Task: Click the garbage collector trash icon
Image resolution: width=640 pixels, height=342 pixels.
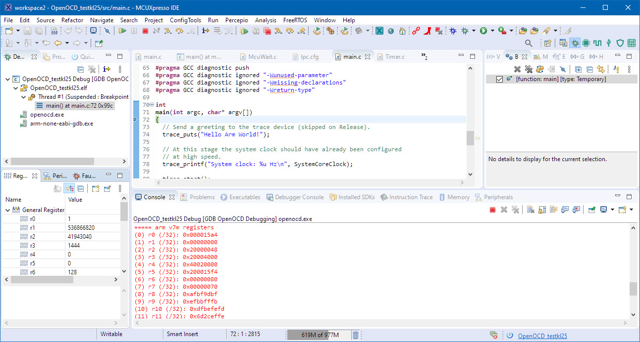Action: [x=356, y=335]
